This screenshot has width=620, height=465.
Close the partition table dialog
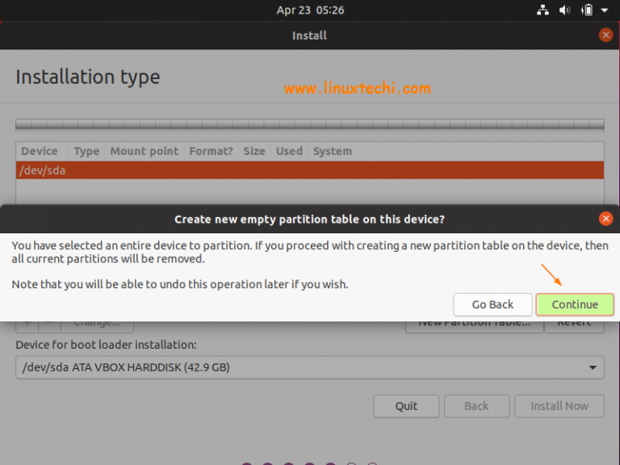[x=605, y=219]
